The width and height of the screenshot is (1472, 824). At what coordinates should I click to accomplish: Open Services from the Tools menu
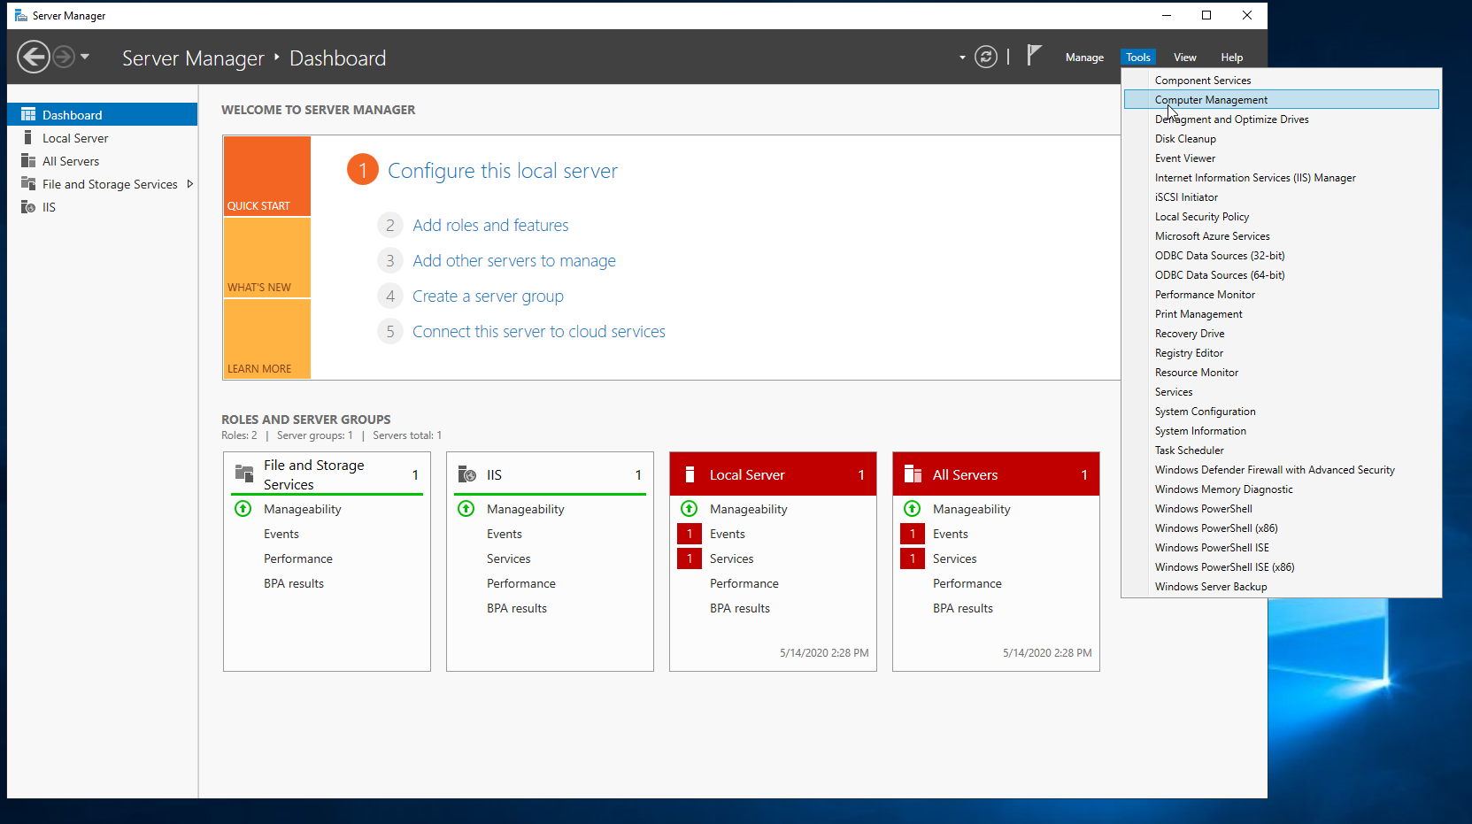(1281, 392)
